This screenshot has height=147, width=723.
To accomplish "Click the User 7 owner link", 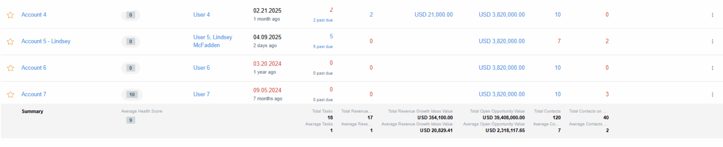I will point(201,94).
